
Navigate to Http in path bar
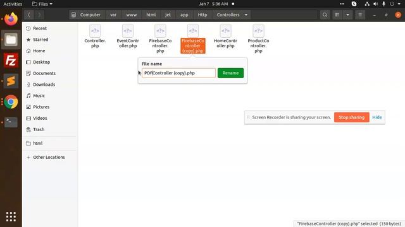point(202,15)
